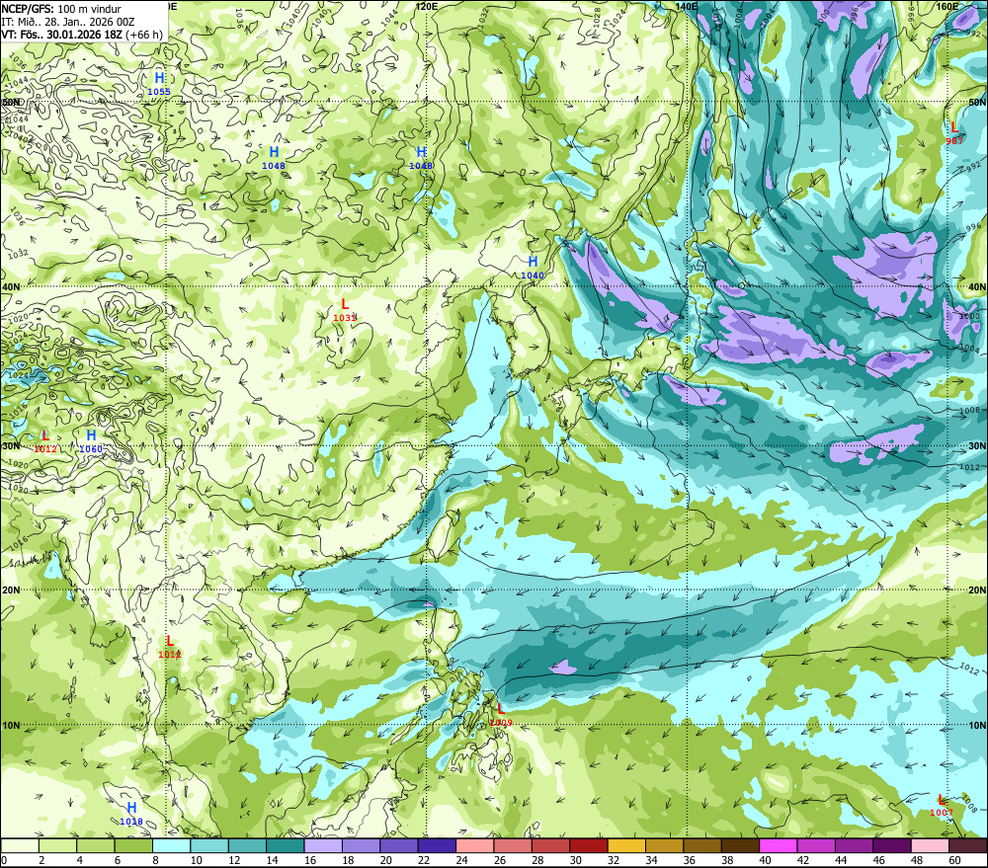Select the 16–18 light purple legend swatch

(323, 845)
